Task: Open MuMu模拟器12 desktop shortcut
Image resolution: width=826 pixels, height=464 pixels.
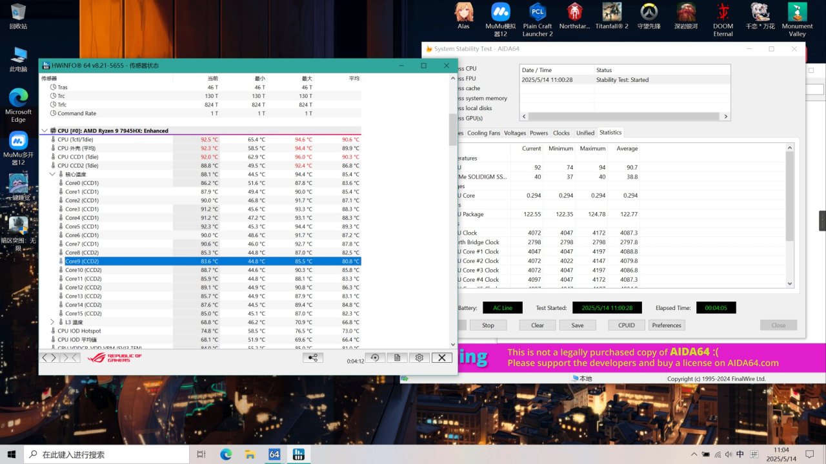Action: tap(501, 20)
